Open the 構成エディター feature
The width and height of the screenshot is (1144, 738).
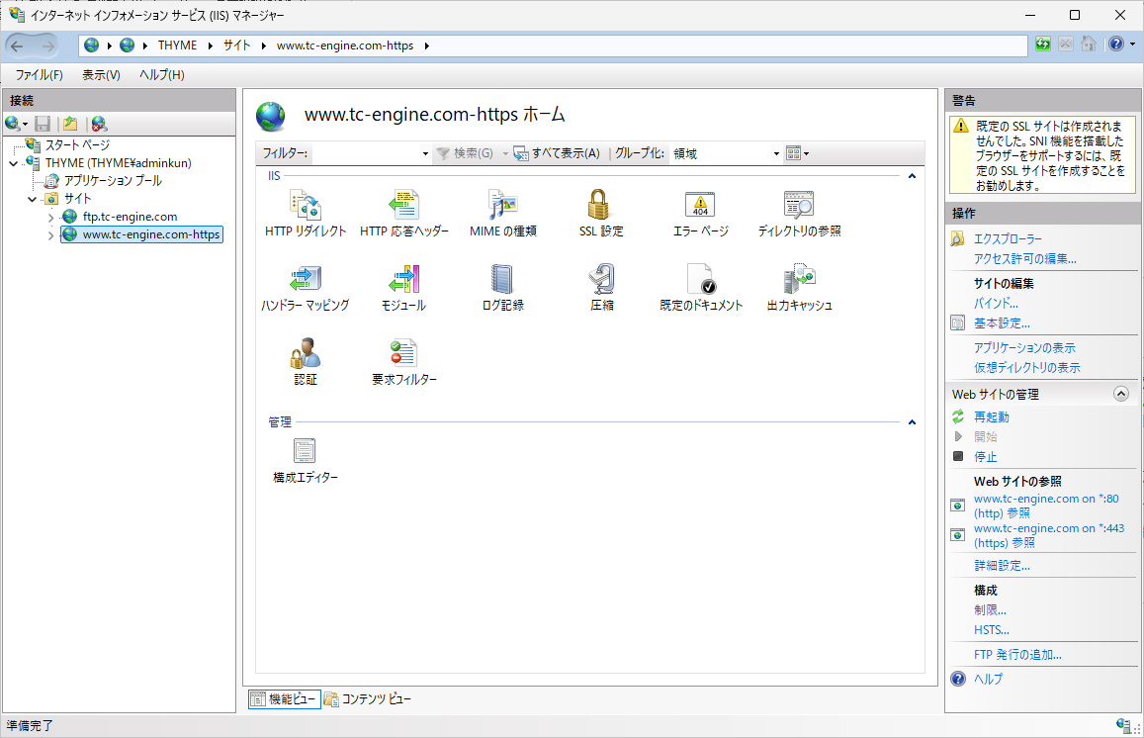pyautogui.click(x=305, y=461)
